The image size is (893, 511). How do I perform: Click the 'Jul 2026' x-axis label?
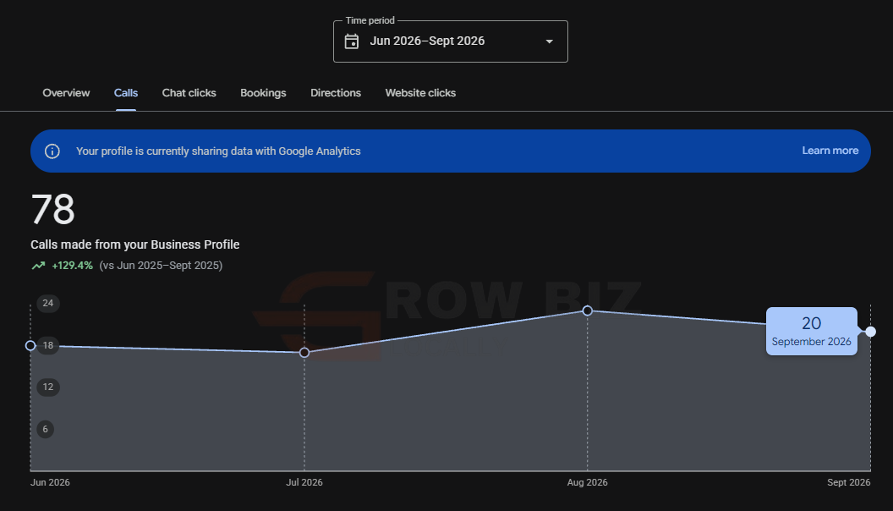(304, 482)
